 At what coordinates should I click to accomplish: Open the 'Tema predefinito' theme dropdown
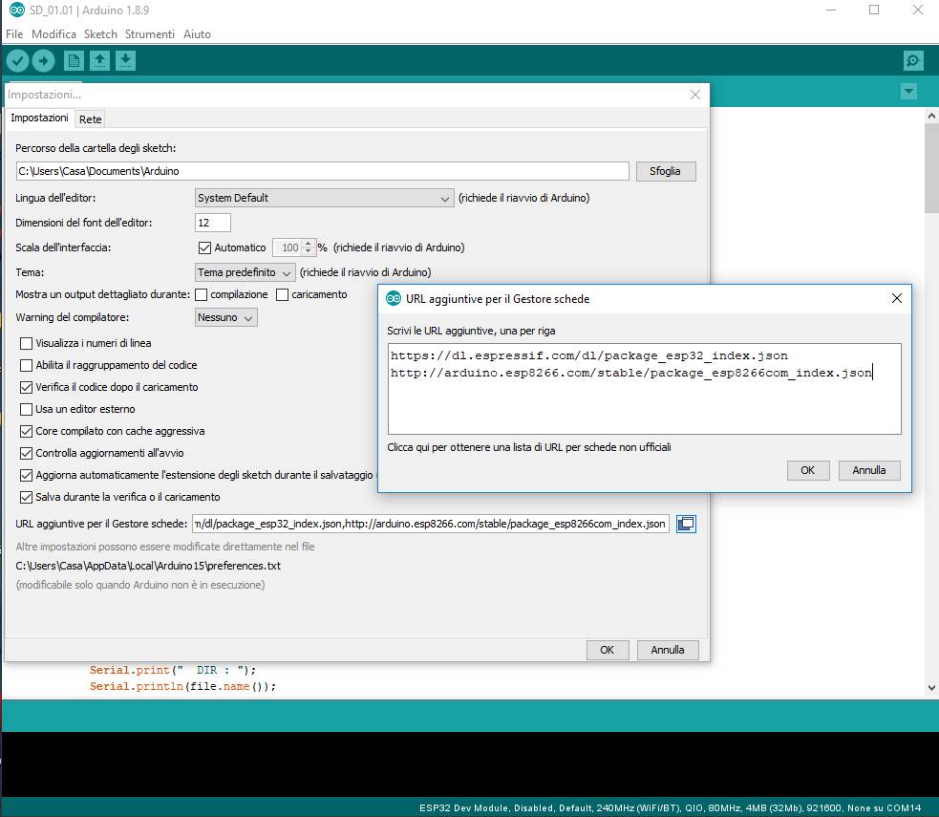[x=243, y=271]
